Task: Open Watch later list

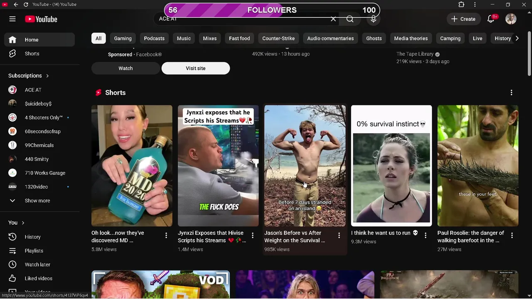Action: (x=39, y=265)
